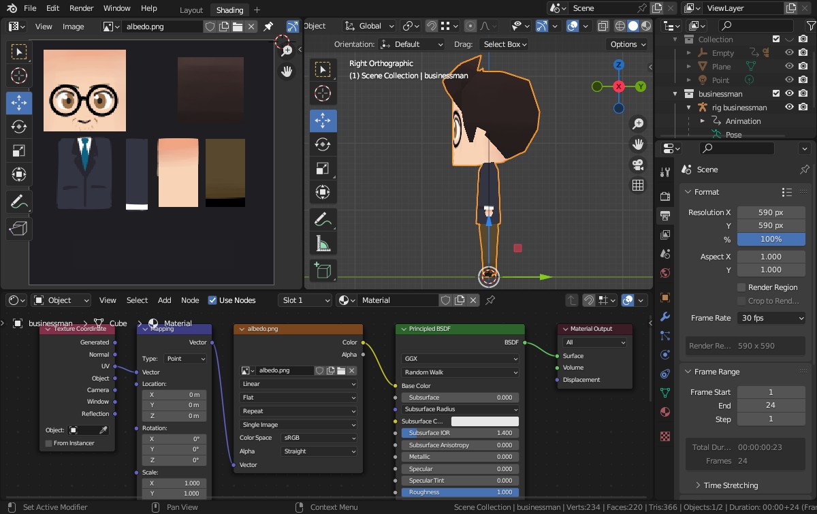Select the Rotate tool in 3D viewport
The height and width of the screenshot is (514, 817).
point(323,144)
